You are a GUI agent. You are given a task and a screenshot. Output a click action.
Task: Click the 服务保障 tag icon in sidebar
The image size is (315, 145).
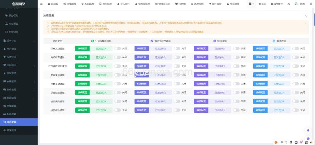tap(6, 16)
